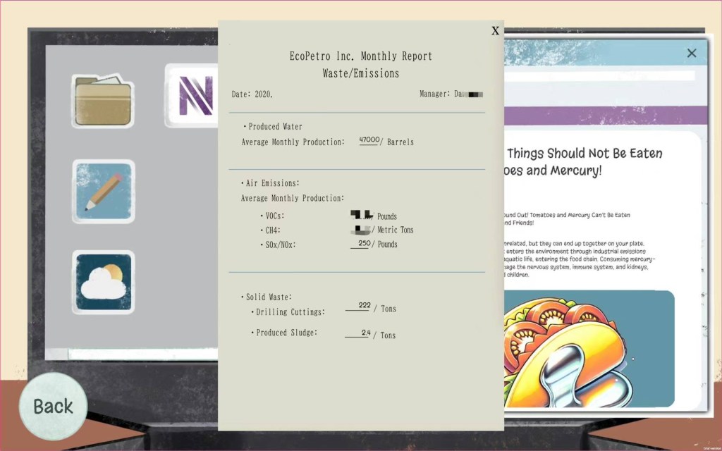Click the Produced Sludge value 2.4
The width and height of the screenshot is (722, 451).
365,333
